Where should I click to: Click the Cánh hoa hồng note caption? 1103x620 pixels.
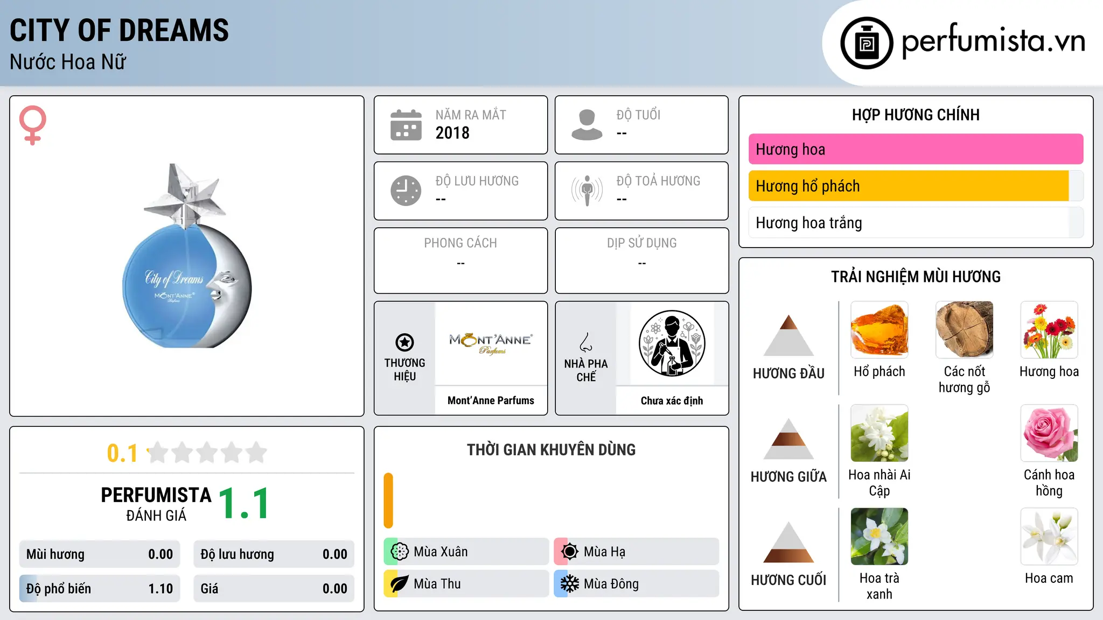(1049, 483)
